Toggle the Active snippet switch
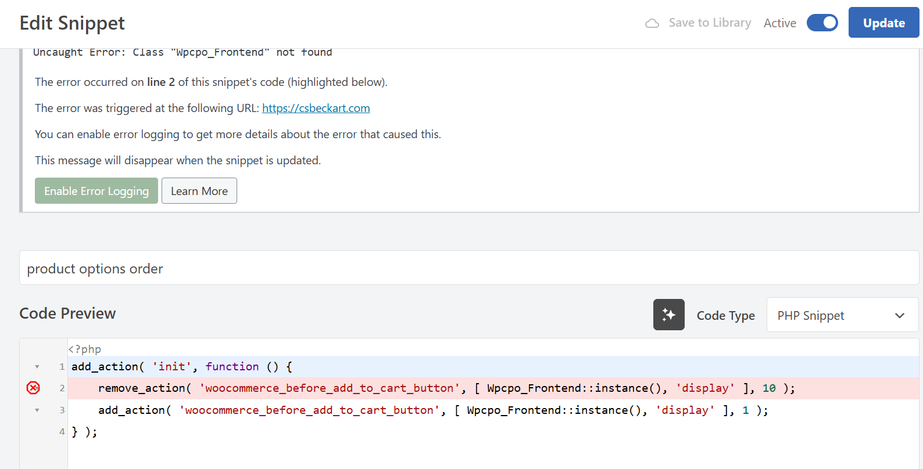Viewport: 923px width, 469px height. [822, 23]
